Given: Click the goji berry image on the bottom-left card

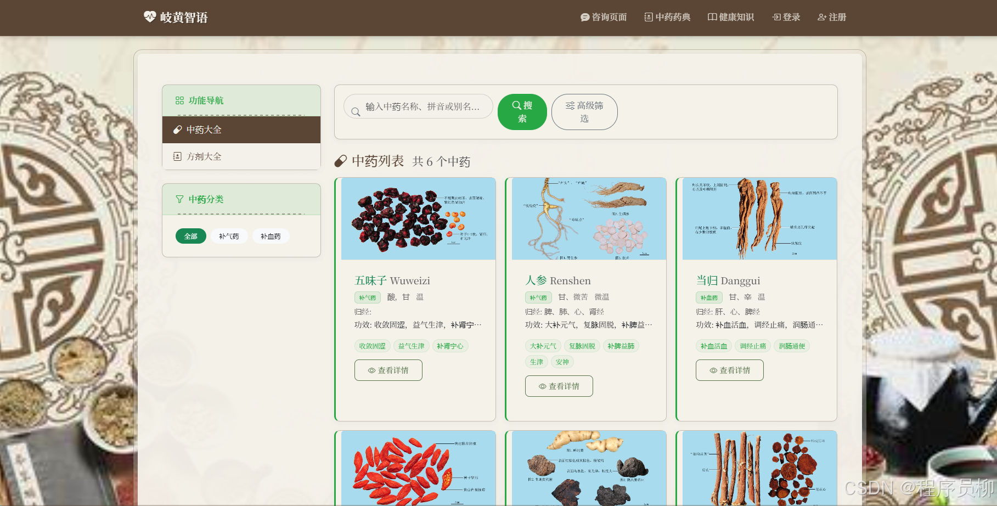Looking at the screenshot, I should tap(416, 469).
